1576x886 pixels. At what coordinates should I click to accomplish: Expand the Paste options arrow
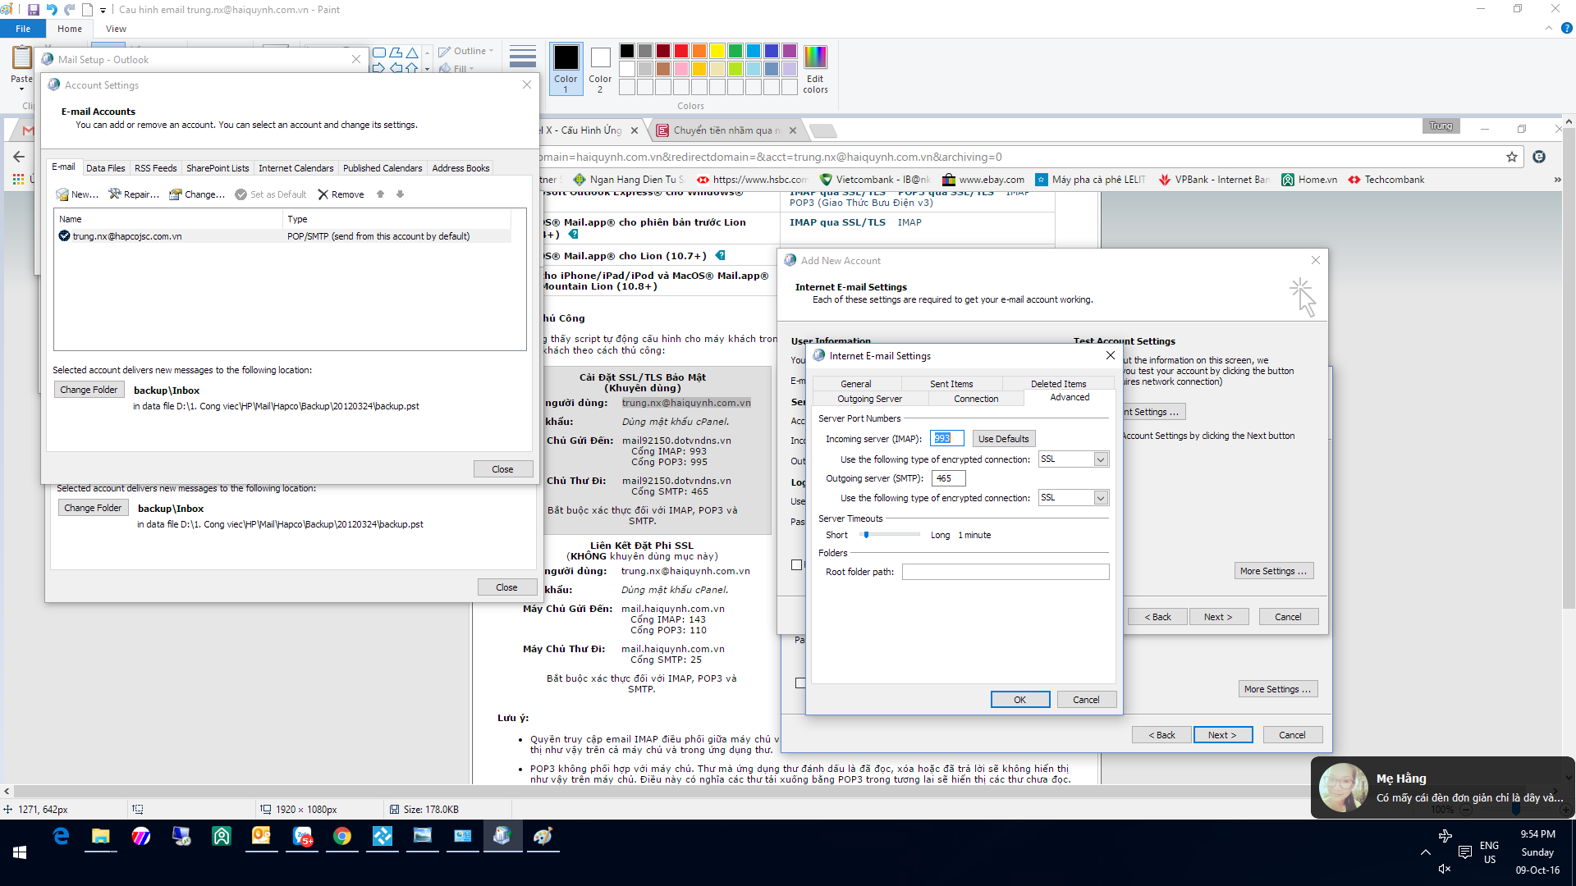(22, 87)
